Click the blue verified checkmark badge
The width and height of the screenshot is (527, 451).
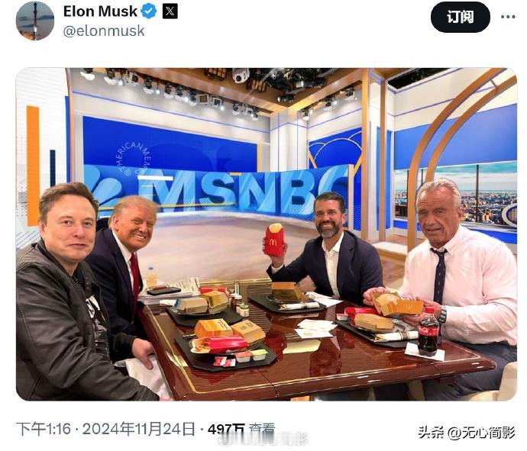(x=149, y=11)
